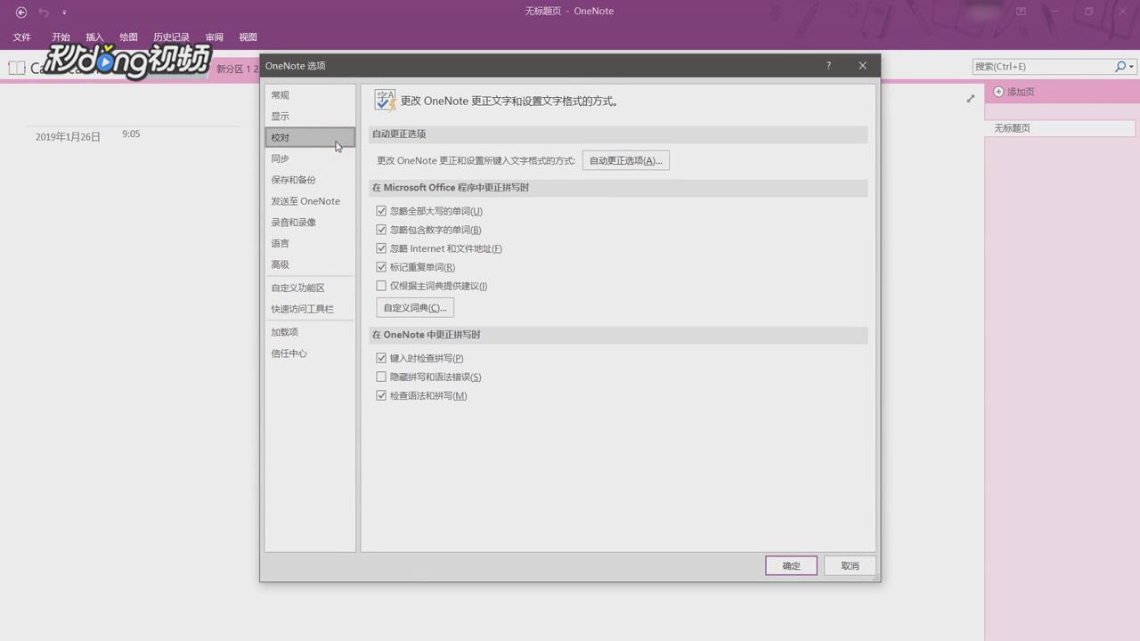Click the 自动更正选项(A)... button

click(x=626, y=160)
